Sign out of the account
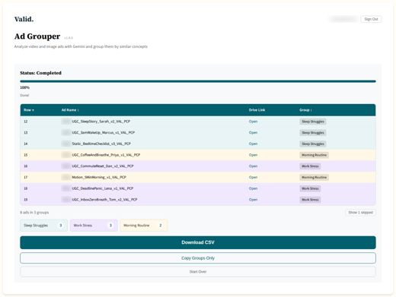Screen dimensions: 396x297 pos(371,19)
